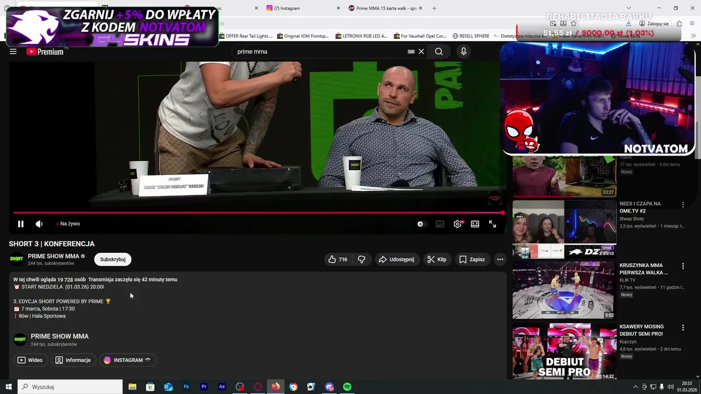Share using Udostępnij
The width and height of the screenshot is (701, 394).
(x=397, y=259)
